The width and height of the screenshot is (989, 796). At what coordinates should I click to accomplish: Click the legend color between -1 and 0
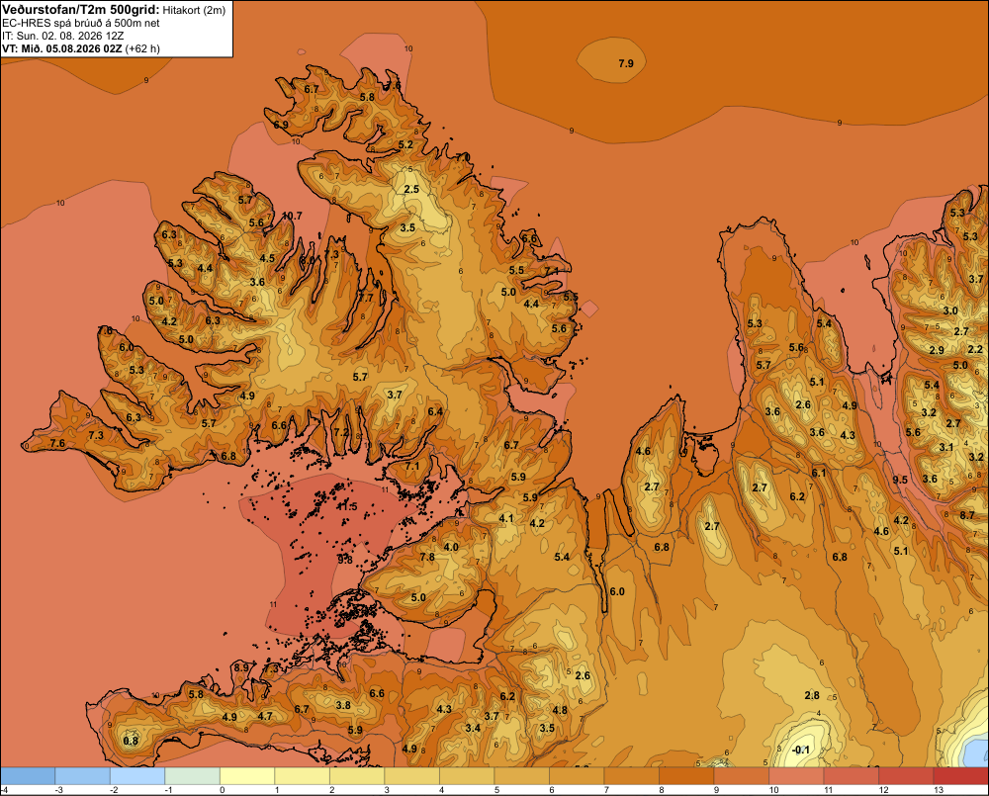(193, 775)
